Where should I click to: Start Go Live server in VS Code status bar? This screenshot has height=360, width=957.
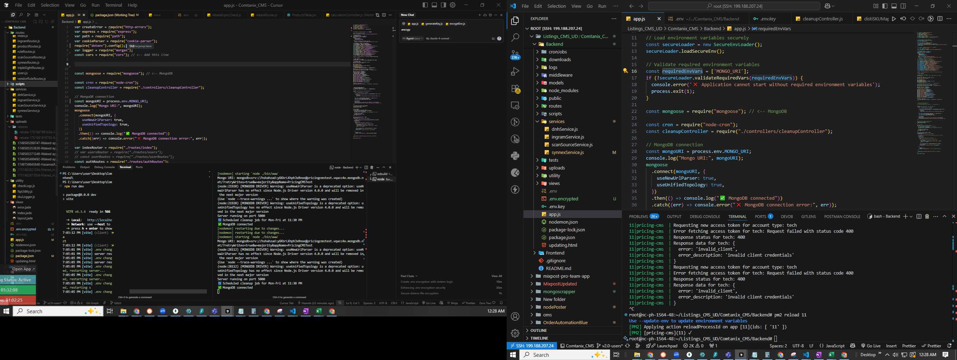pyautogui.click(x=871, y=346)
